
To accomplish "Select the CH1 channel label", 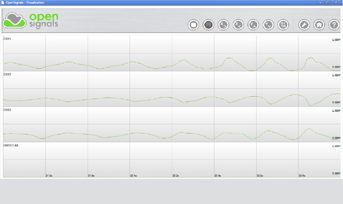I will [7, 39].
